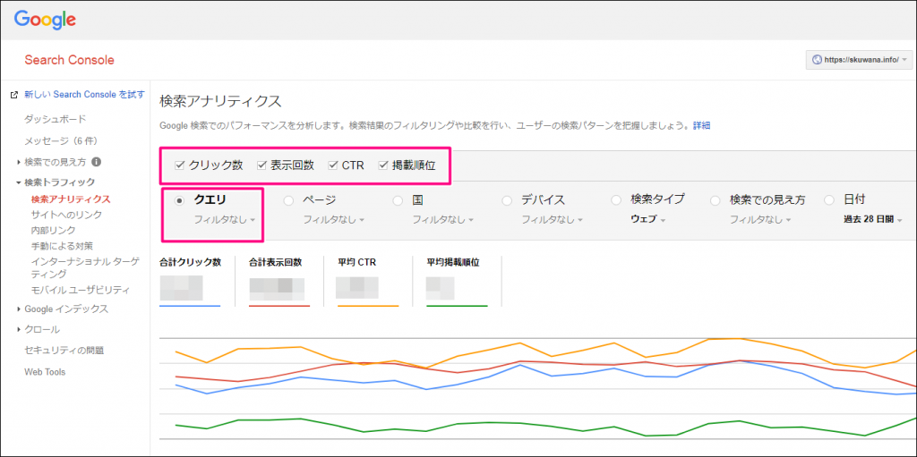Click the 詳細 link after the description
Screen dimensions: 917x457
click(702, 125)
